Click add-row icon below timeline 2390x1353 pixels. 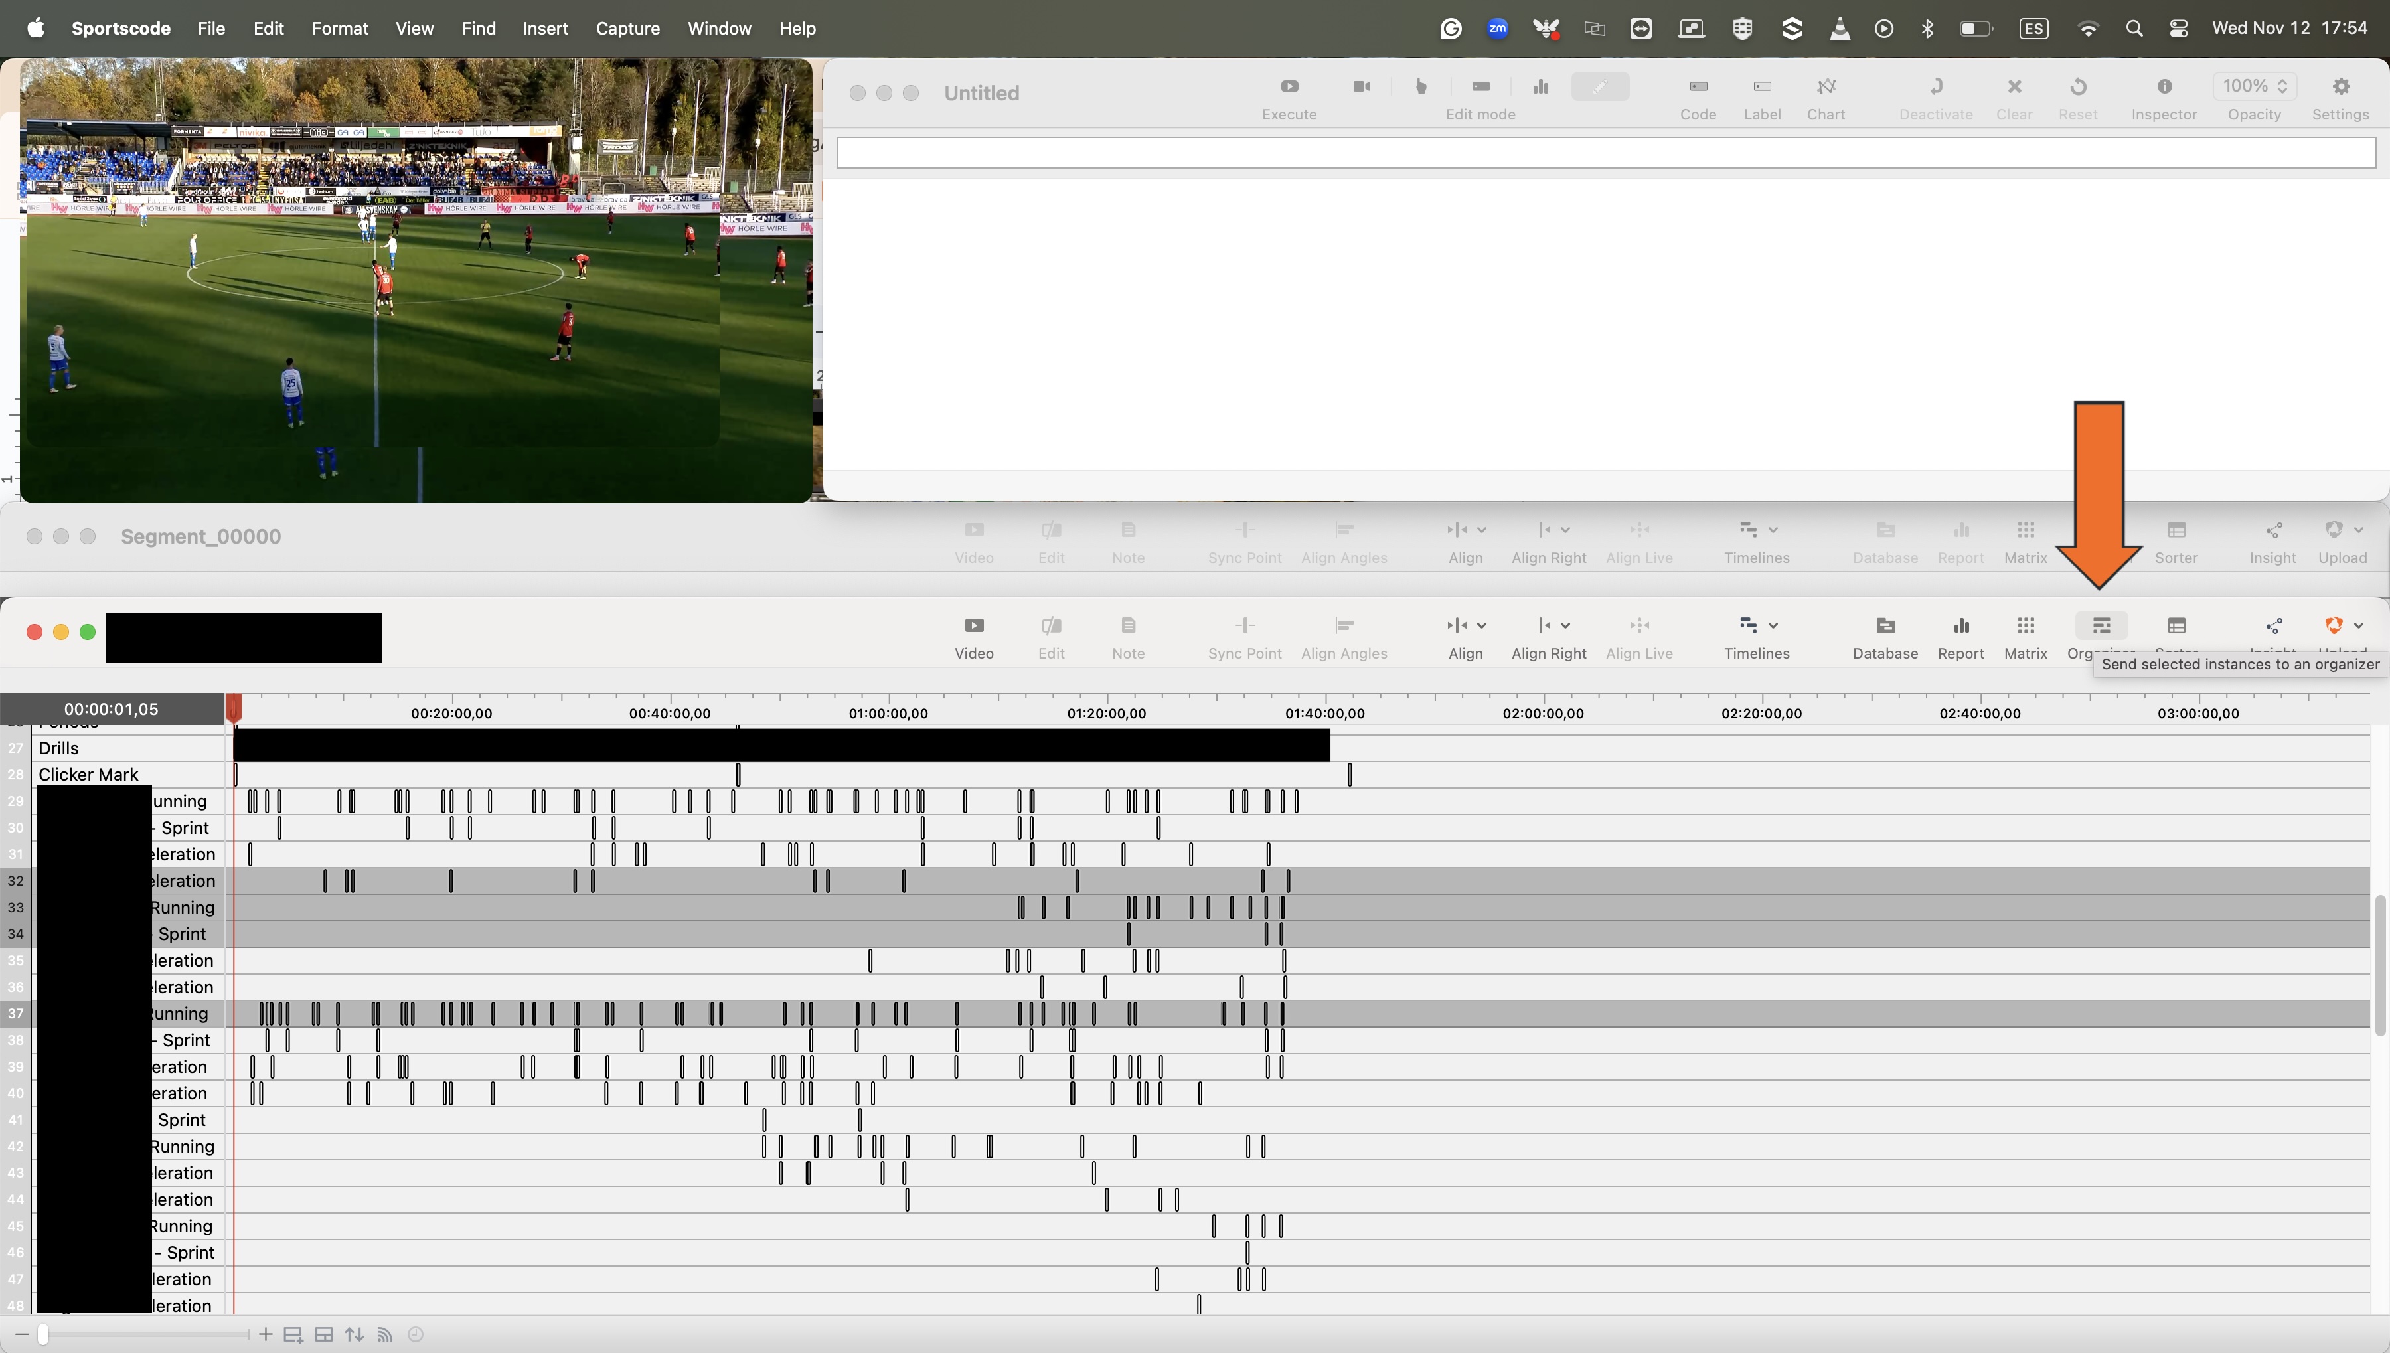tap(293, 1334)
